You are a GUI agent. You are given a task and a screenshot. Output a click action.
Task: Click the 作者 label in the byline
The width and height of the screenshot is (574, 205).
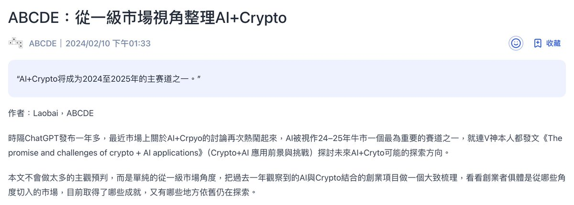tap(16, 114)
